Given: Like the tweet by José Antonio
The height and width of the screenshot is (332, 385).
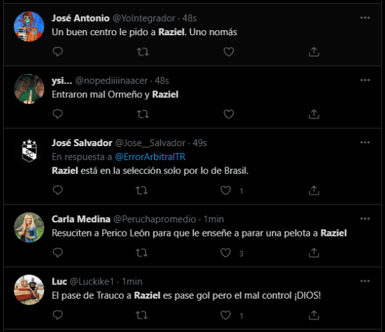Looking at the screenshot, I should pos(228,51).
